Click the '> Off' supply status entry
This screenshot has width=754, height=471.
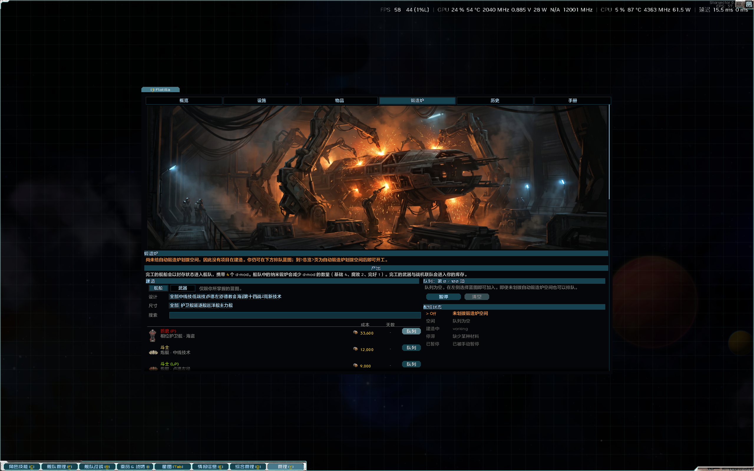pos(431,314)
